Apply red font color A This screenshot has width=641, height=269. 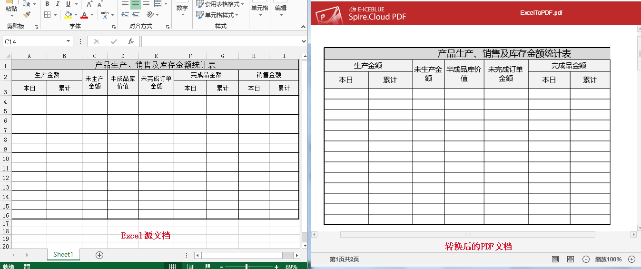(x=84, y=15)
